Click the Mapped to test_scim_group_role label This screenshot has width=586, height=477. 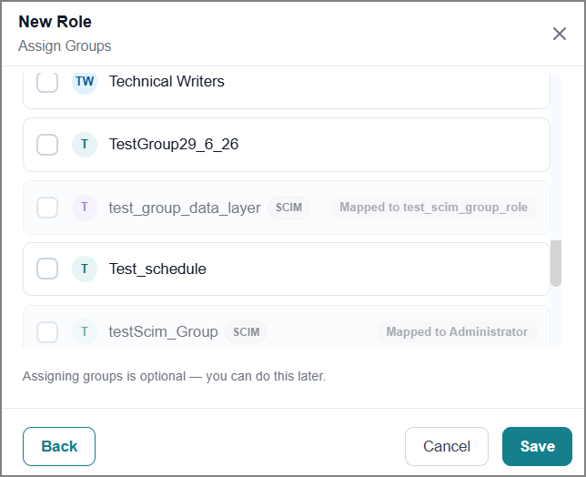click(434, 208)
